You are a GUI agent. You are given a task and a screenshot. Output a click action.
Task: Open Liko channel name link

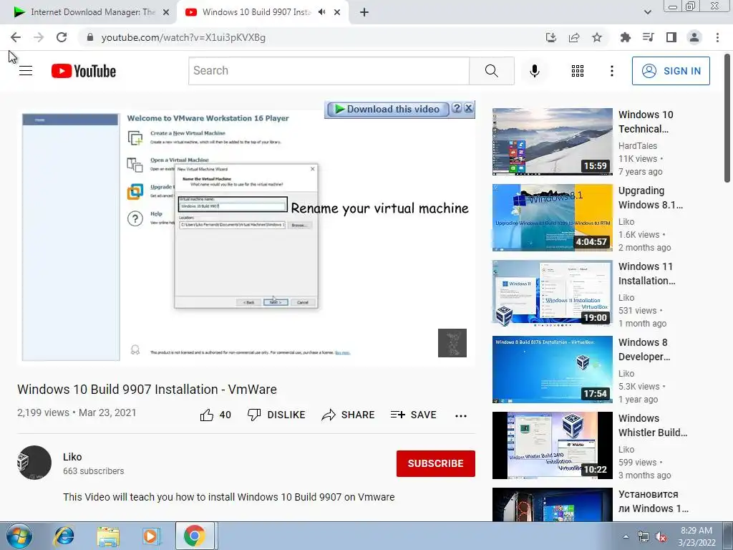(72, 457)
